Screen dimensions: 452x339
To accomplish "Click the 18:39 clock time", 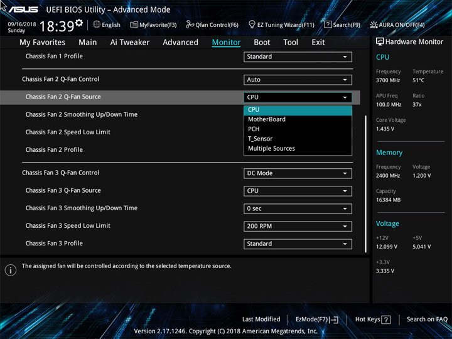I will pyautogui.click(x=56, y=26).
